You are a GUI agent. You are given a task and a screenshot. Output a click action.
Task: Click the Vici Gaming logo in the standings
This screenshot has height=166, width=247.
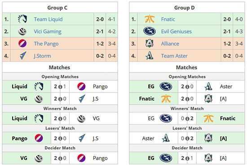pos(22,31)
